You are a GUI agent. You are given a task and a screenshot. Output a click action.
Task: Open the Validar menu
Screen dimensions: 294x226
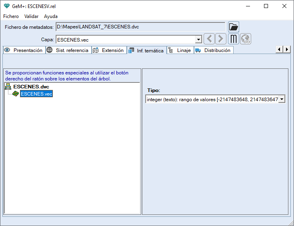31,16
